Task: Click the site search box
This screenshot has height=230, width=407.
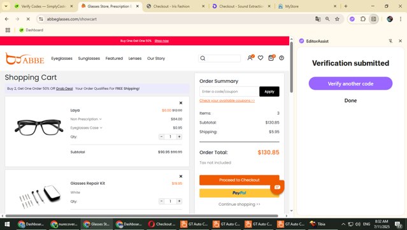Action: tap(220, 58)
